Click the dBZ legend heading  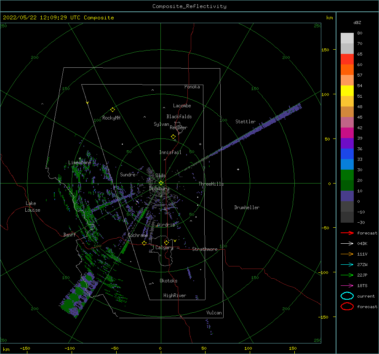(357, 23)
